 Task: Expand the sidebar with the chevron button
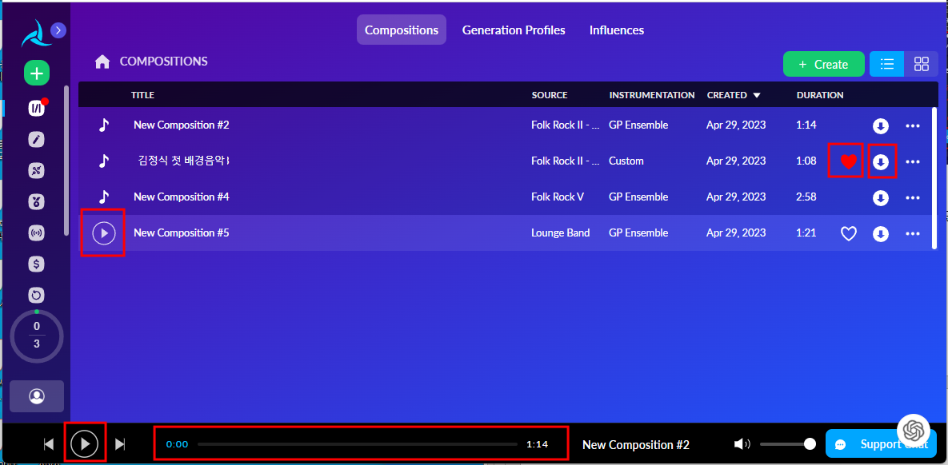point(58,30)
